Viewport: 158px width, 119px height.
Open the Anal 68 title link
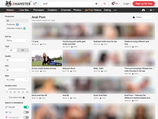coord(66,95)
